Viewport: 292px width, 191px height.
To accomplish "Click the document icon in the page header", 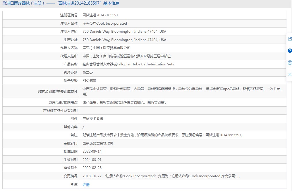I will click(x=4, y=3).
